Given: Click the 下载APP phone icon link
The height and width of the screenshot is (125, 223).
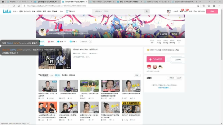Looking at the screenshot, I should (x=70, y=11).
